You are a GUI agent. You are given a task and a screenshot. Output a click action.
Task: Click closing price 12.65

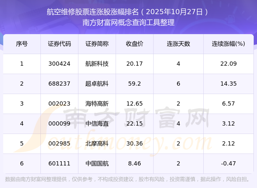tap(134, 104)
